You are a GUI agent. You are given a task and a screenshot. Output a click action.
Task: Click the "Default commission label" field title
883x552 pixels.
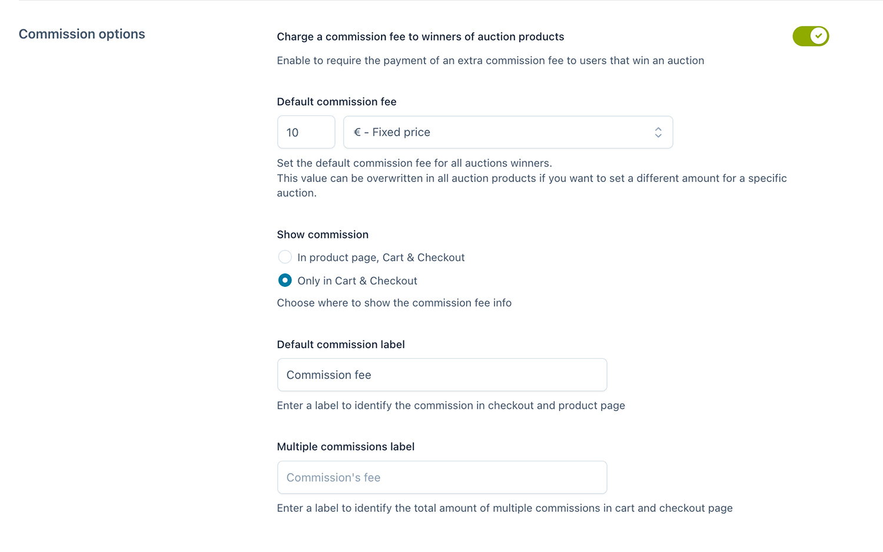[x=341, y=345]
